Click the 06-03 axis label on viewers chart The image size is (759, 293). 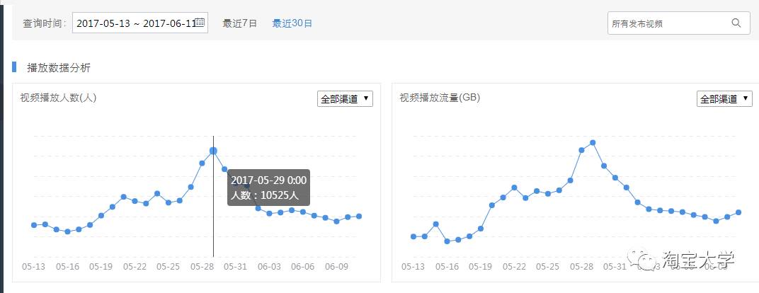[x=269, y=266]
